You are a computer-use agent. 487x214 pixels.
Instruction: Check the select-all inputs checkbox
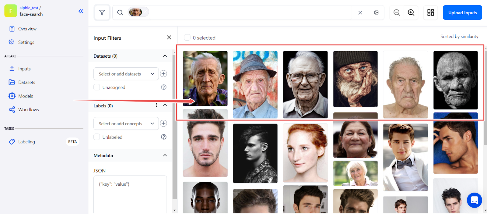187,37
